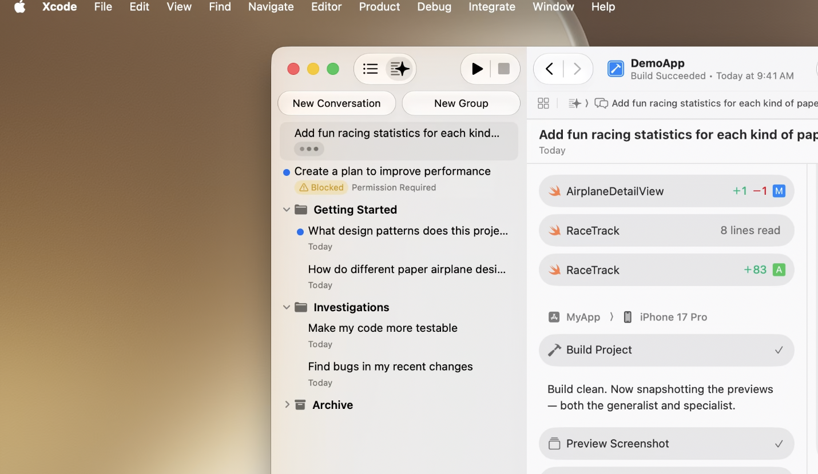The width and height of the screenshot is (818, 474).
Task: Switch to the AI conversations navigator
Action: click(399, 69)
